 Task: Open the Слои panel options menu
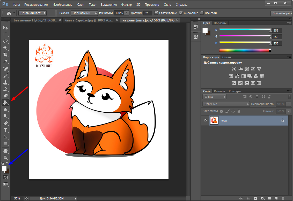289,91
